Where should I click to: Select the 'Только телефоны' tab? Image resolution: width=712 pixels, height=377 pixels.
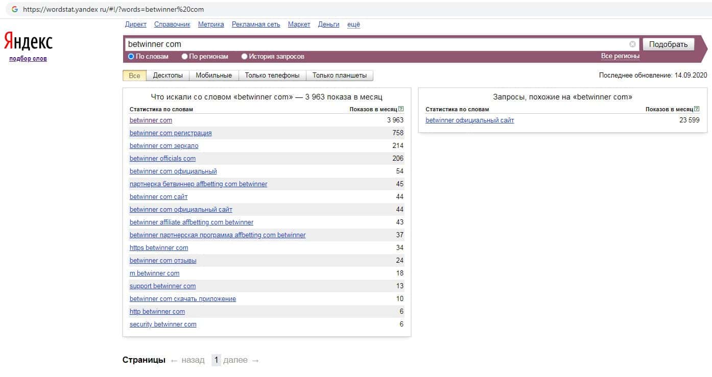[272, 76]
